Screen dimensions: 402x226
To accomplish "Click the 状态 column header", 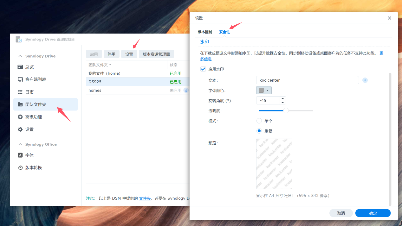I will [178, 65].
